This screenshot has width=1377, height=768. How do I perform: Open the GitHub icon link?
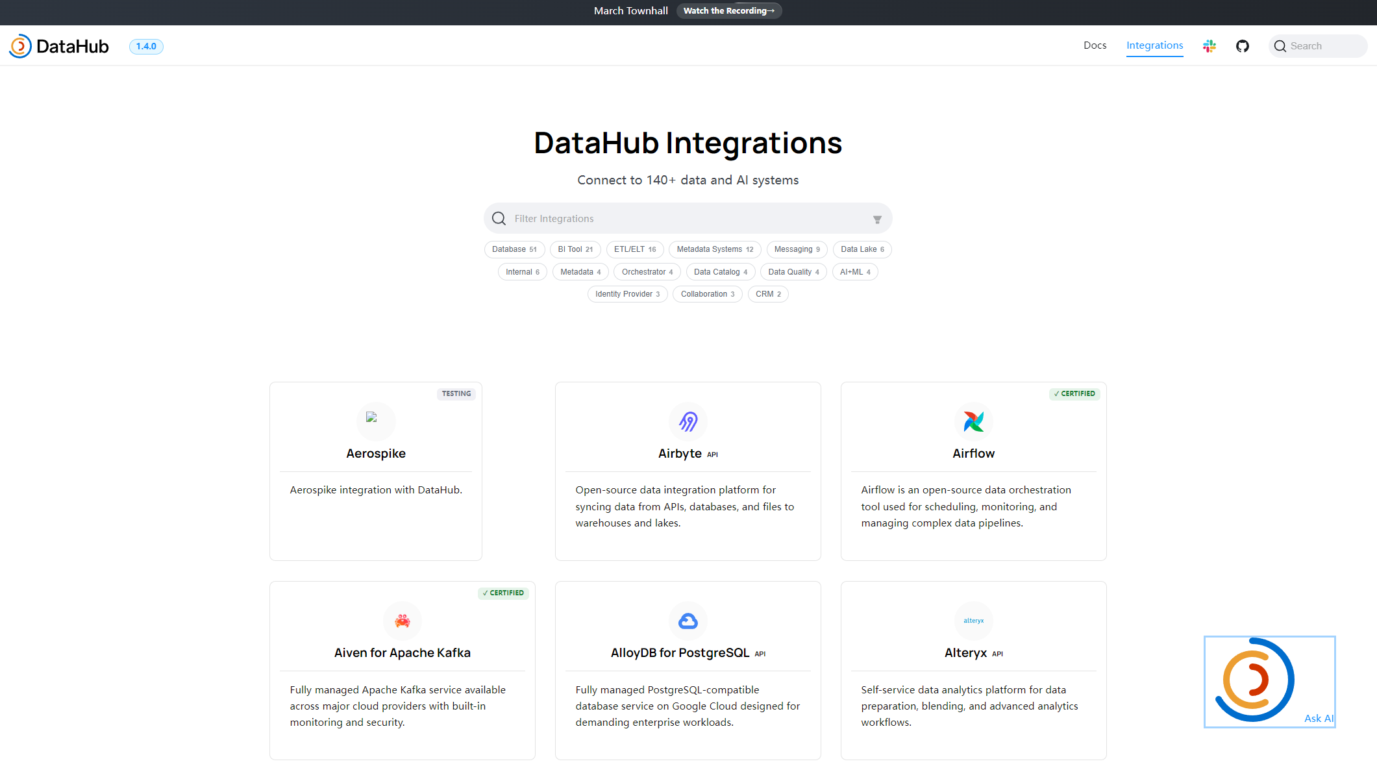1242,46
